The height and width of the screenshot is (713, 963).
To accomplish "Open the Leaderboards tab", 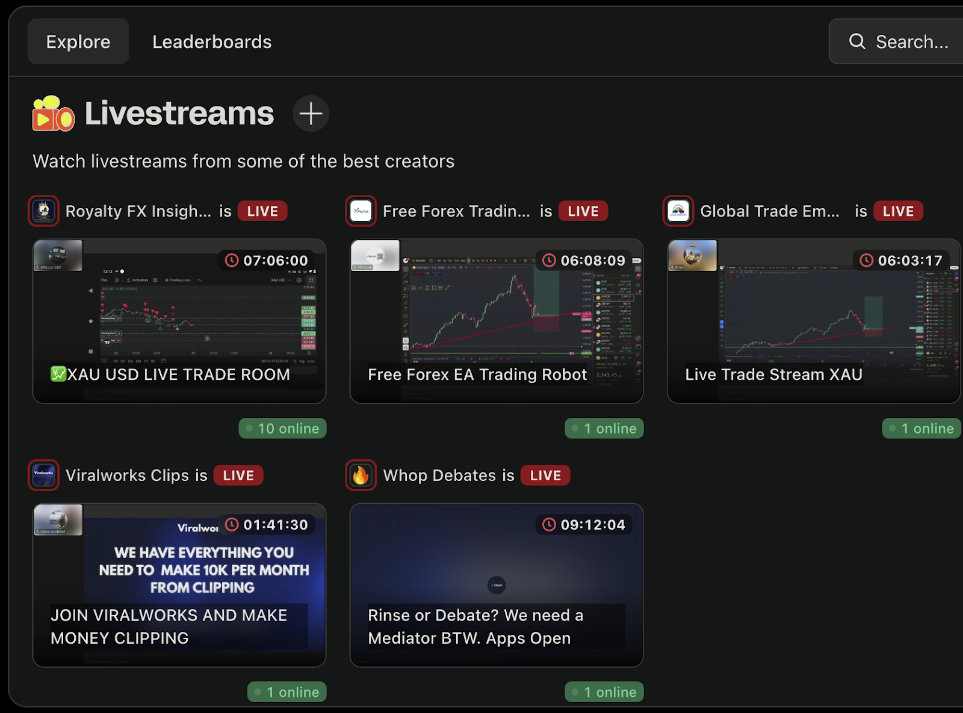I will click(x=212, y=41).
